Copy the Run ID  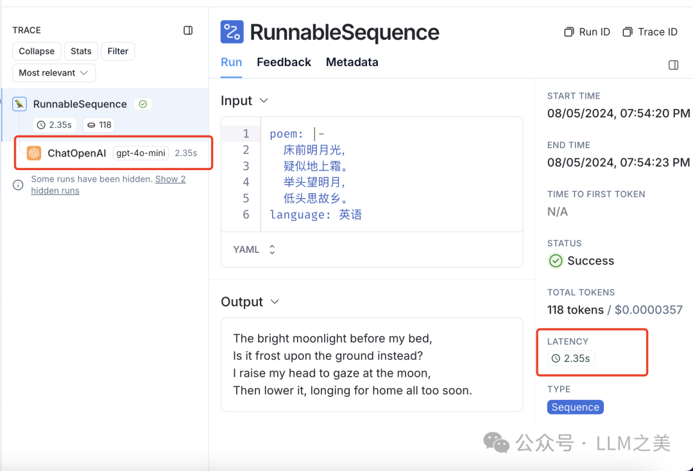coord(586,32)
